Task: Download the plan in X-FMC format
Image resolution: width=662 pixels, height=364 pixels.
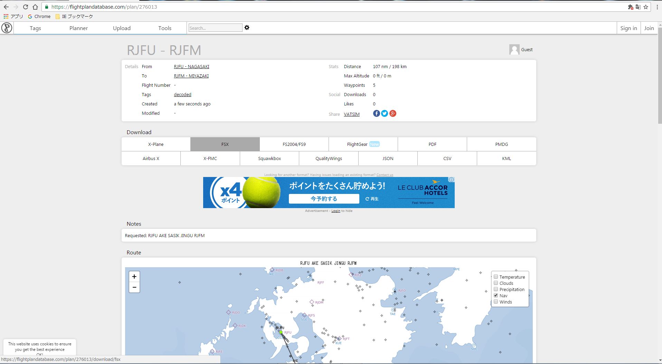Action: click(210, 158)
